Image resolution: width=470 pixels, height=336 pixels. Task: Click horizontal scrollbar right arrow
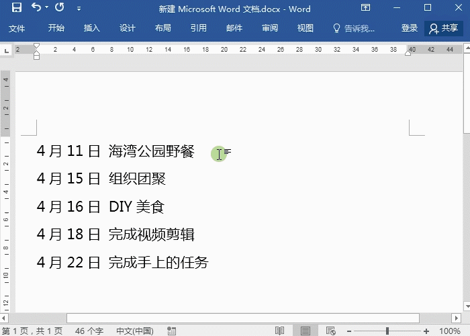(x=456, y=318)
